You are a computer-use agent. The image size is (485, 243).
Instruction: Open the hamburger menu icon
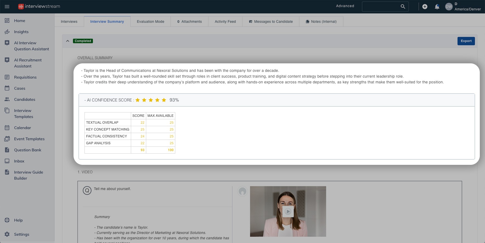tap(7, 7)
